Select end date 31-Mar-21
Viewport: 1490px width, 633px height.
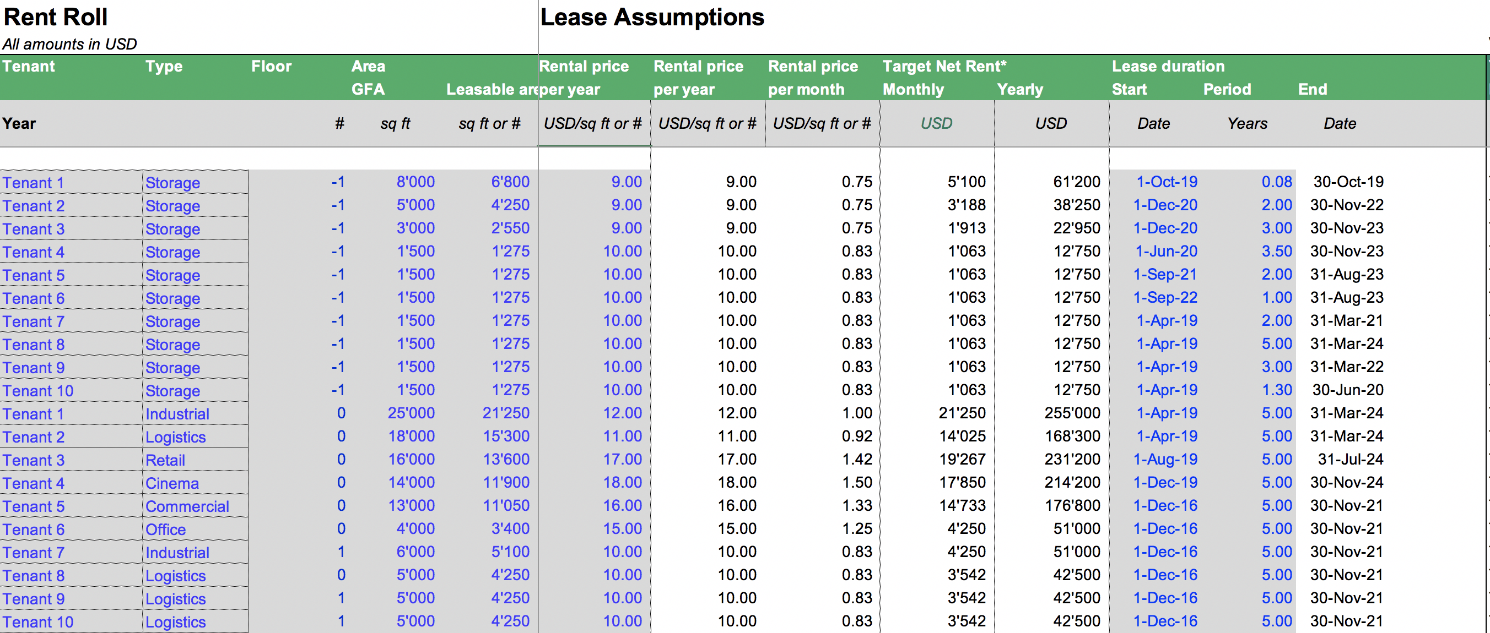pos(1347,320)
